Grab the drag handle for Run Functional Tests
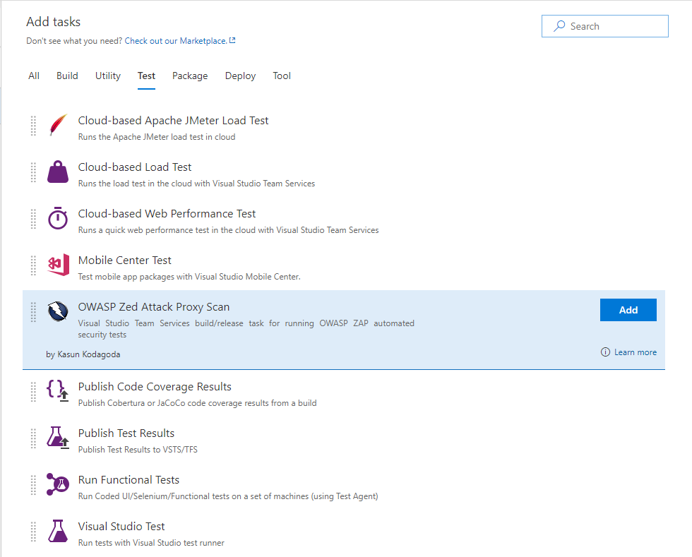The width and height of the screenshot is (692, 557). (x=33, y=484)
